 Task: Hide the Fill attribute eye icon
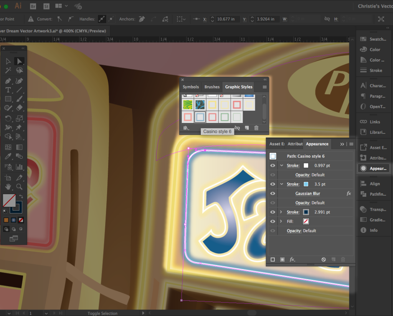point(272,221)
